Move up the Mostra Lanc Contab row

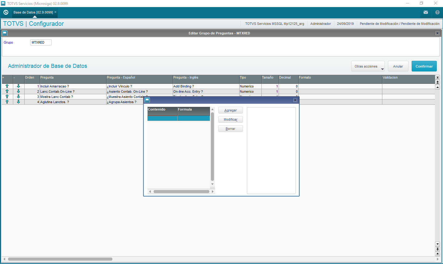coord(7,97)
